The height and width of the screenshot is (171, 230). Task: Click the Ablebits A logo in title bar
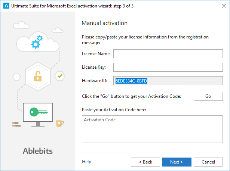click(6, 6)
